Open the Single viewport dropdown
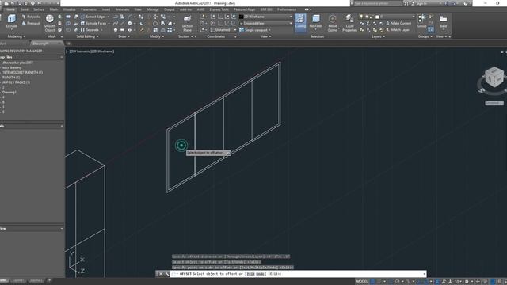The width and height of the screenshot is (507, 285). (255, 30)
